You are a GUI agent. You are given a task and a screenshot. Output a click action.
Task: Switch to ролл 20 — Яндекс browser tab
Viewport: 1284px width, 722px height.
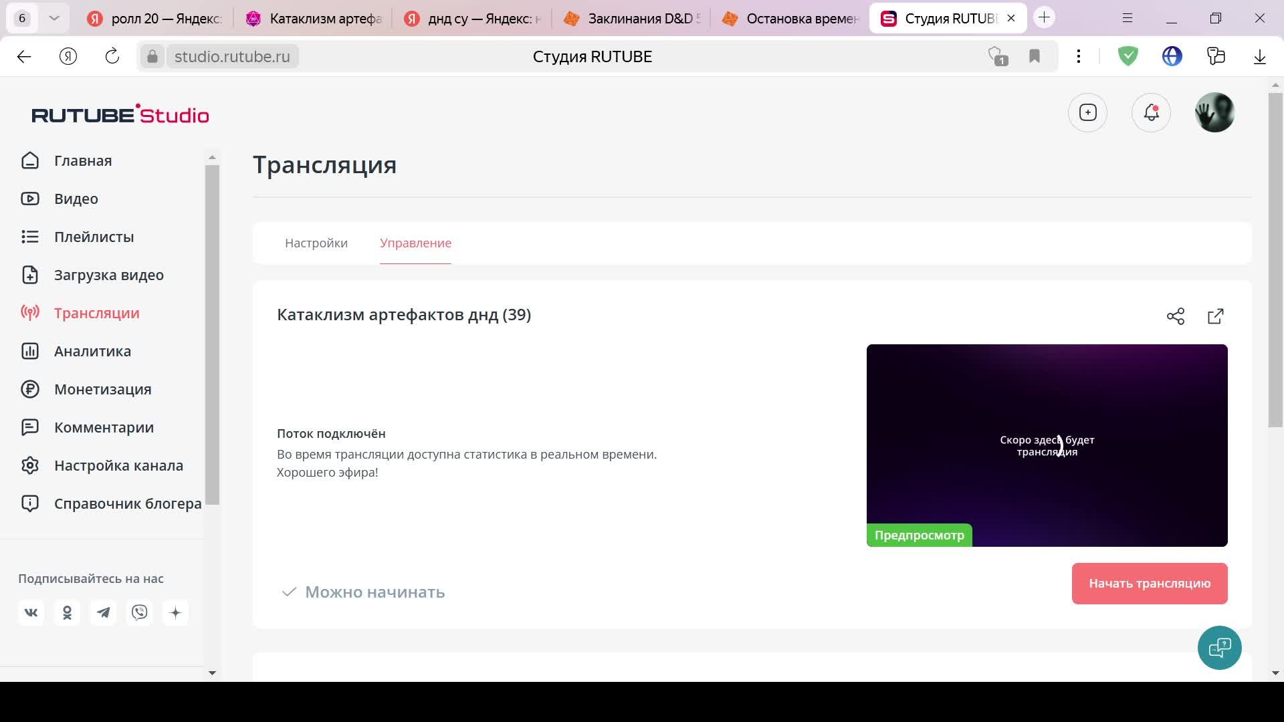pyautogui.click(x=156, y=19)
